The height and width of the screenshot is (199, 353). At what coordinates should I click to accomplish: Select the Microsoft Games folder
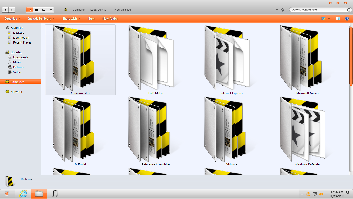tap(308, 60)
